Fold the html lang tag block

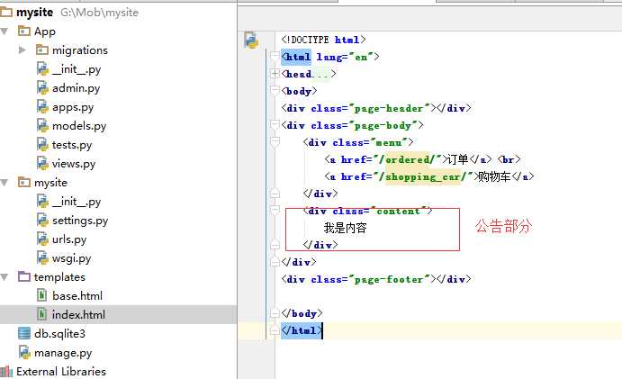275,57
